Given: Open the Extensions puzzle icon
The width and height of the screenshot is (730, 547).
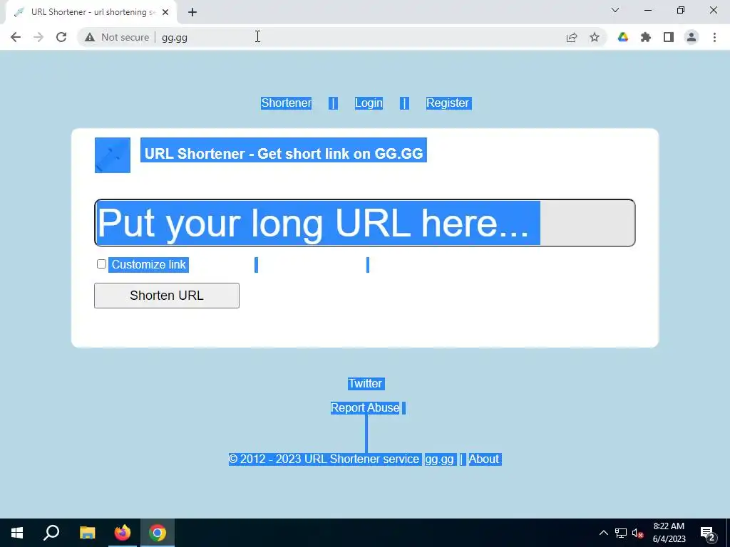Looking at the screenshot, I should (646, 37).
